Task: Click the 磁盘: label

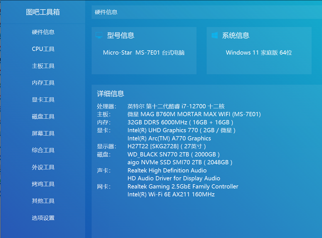Action: [x=104, y=154]
